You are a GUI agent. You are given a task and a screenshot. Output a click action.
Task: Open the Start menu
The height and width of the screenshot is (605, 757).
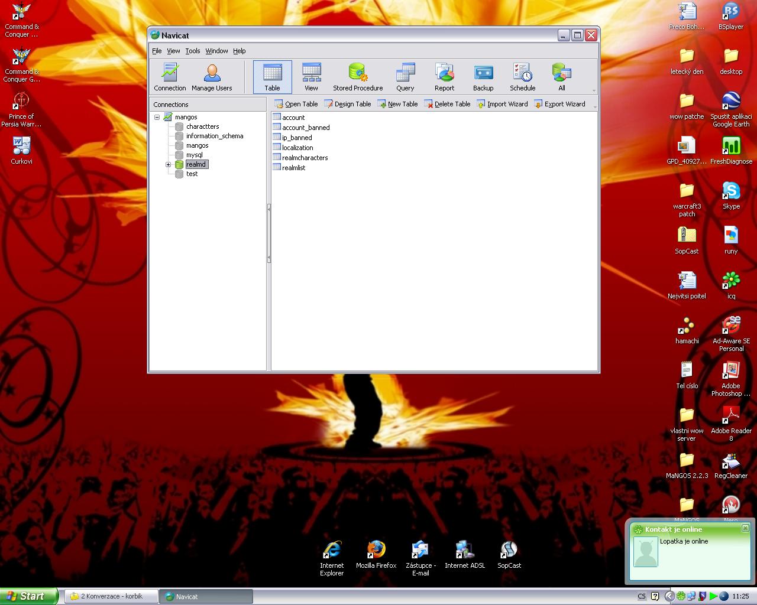pos(29,596)
